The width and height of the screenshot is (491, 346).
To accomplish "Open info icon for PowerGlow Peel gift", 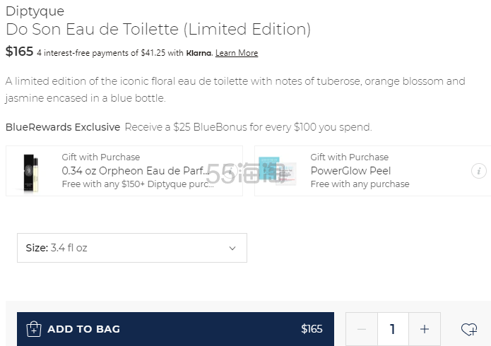I will 479,171.
